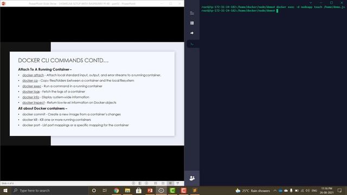Open File Explorer from taskbar
This screenshot has width=347, height=195.
coord(127,190)
